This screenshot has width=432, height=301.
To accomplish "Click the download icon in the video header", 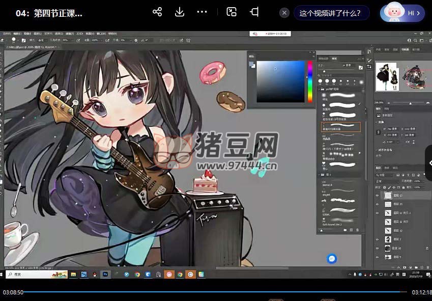I will (180, 12).
